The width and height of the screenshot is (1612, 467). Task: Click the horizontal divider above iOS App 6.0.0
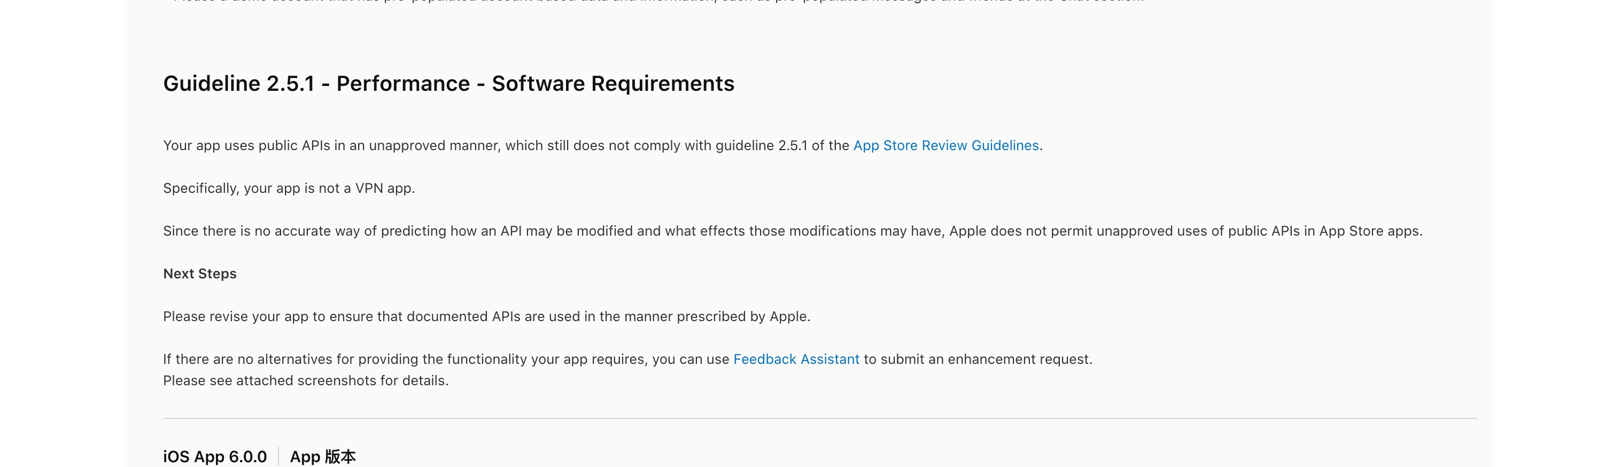click(820, 418)
